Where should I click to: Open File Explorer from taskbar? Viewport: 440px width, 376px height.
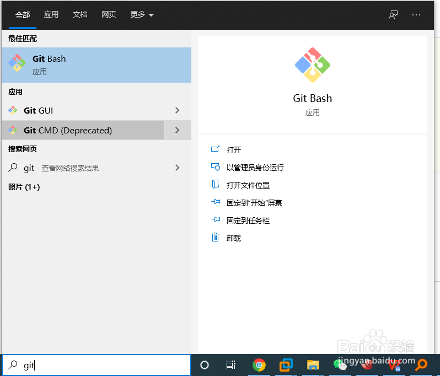(x=313, y=365)
